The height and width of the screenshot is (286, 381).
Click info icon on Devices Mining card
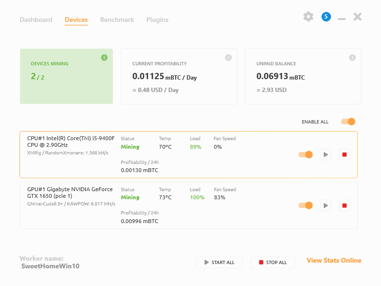[104, 58]
